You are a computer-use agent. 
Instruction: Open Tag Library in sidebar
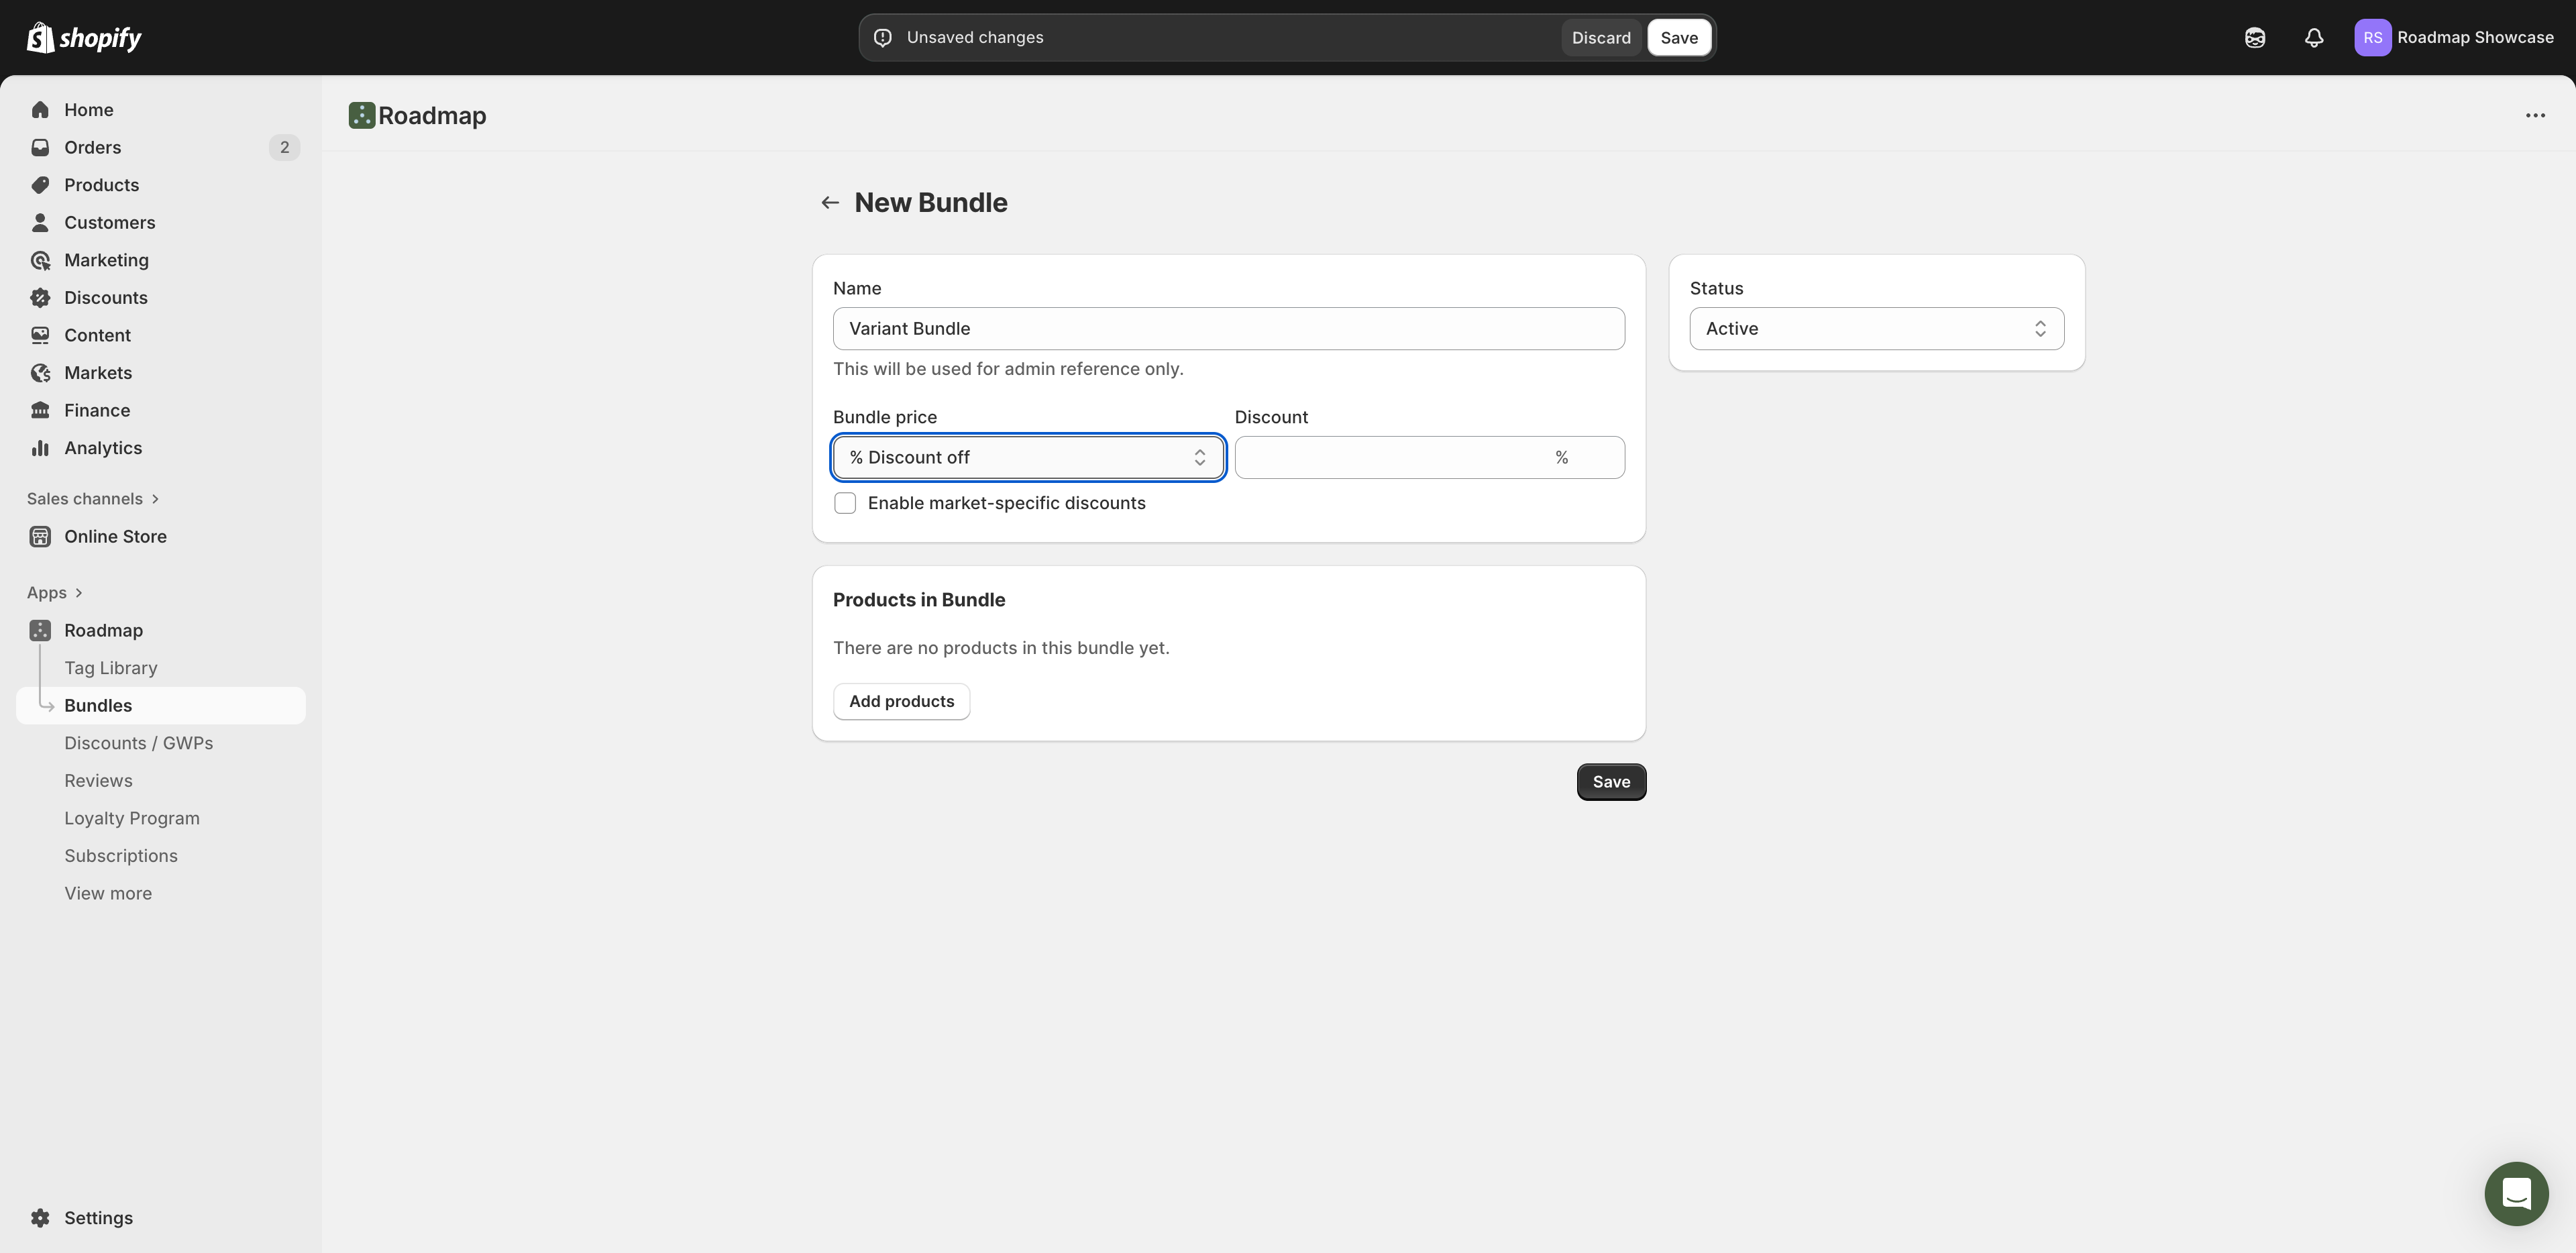tap(110, 668)
